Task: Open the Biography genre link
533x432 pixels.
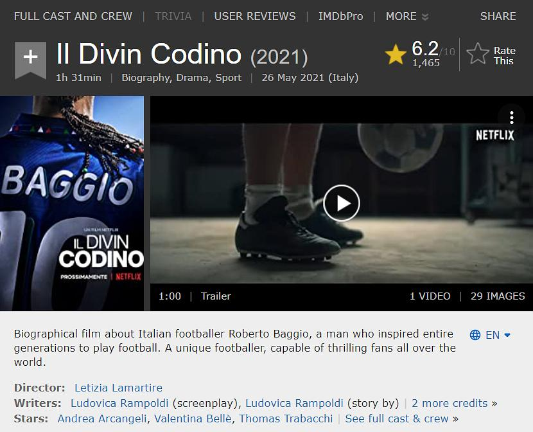Action: (x=146, y=78)
